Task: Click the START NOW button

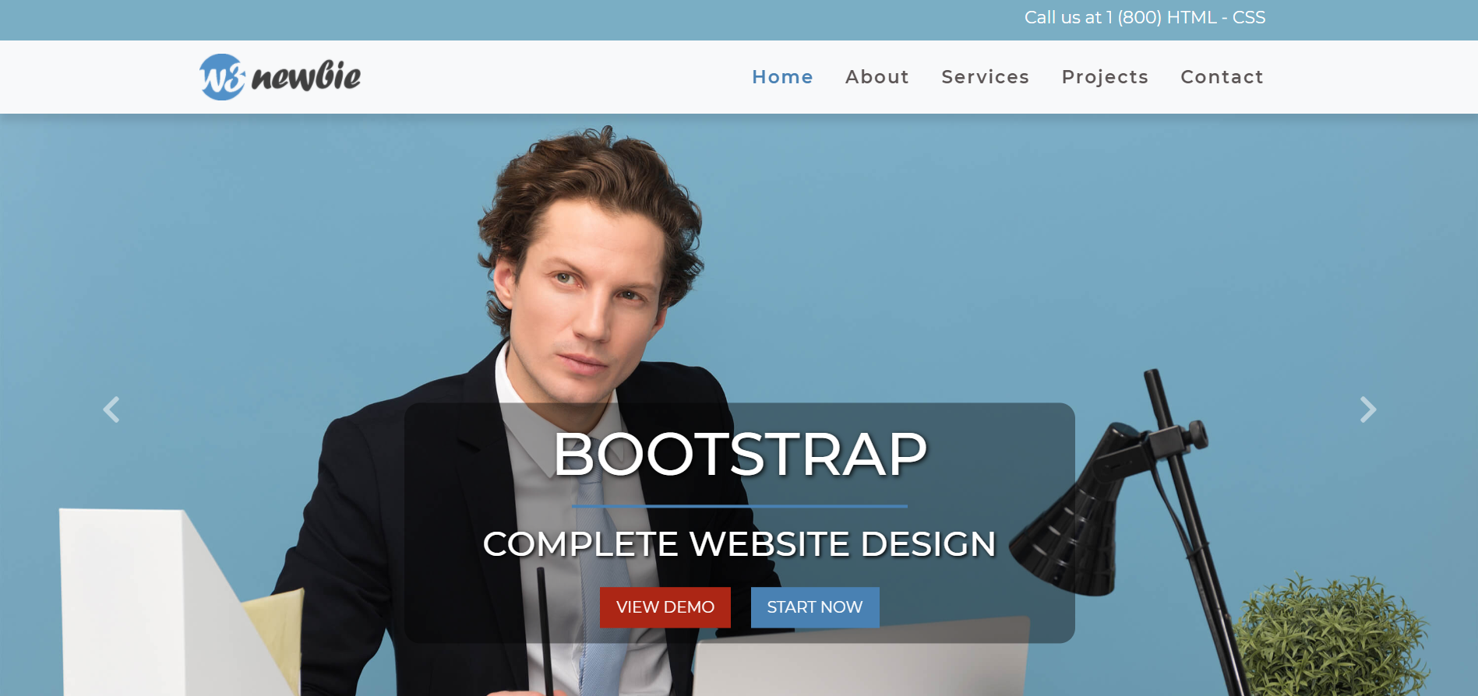Action: click(815, 607)
